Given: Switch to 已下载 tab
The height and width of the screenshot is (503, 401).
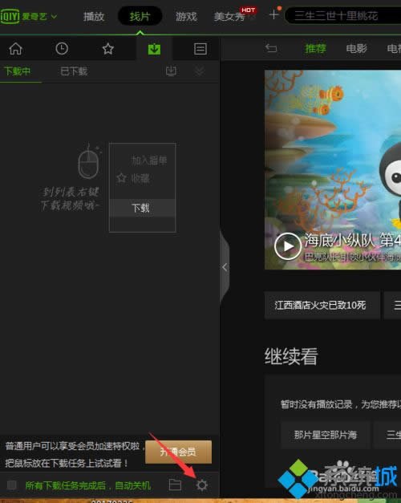Looking at the screenshot, I should [74, 71].
